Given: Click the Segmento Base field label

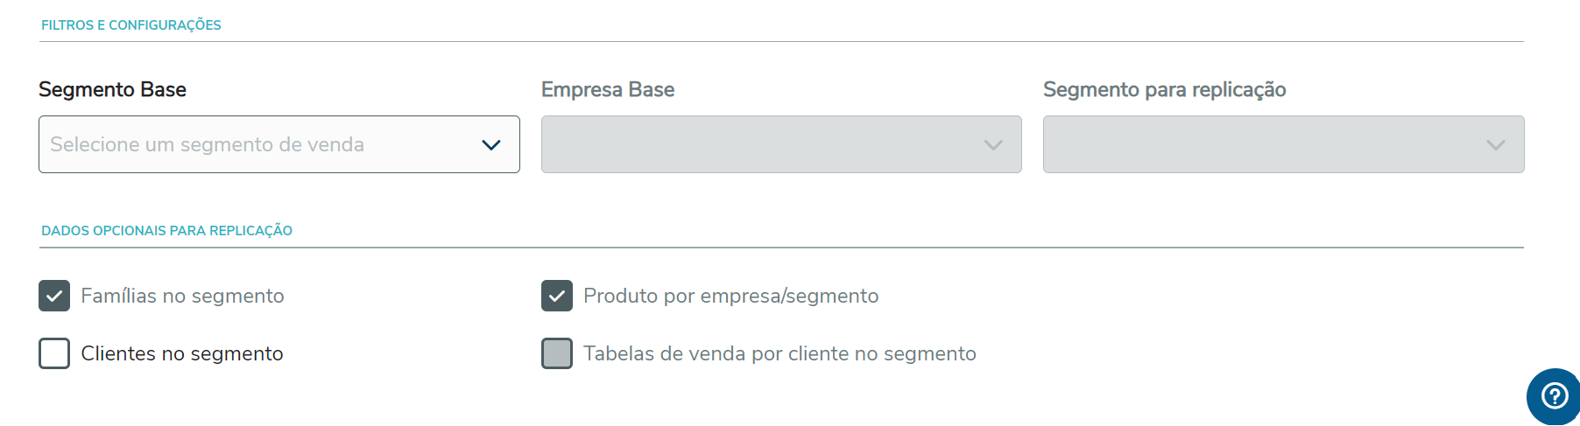Looking at the screenshot, I should click(x=112, y=89).
